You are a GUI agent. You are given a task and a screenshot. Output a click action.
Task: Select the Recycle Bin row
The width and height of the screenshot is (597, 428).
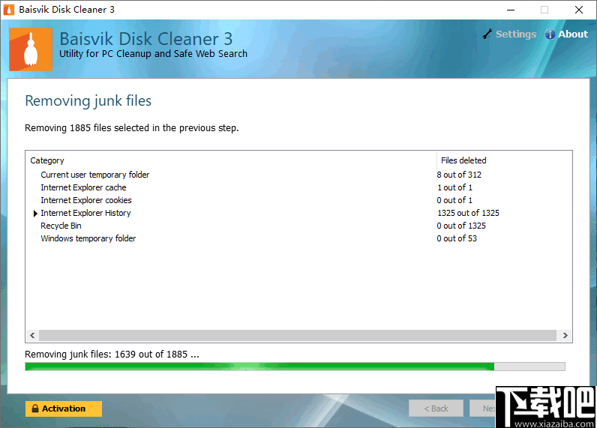(x=299, y=226)
